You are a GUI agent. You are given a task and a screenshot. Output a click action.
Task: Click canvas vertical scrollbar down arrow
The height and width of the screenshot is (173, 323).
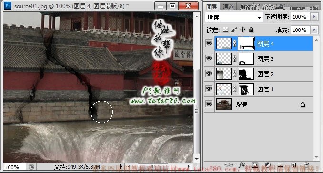click(x=197, y=159)
